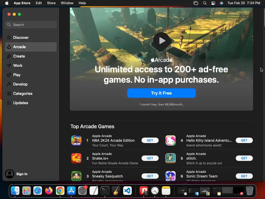The image size is (265, 199).
Task: Click the vertical scrollbar thumb
Action: click(264, 17)
